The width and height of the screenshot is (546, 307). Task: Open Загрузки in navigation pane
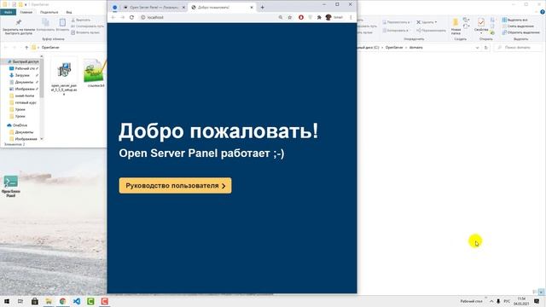coord(21,75)
